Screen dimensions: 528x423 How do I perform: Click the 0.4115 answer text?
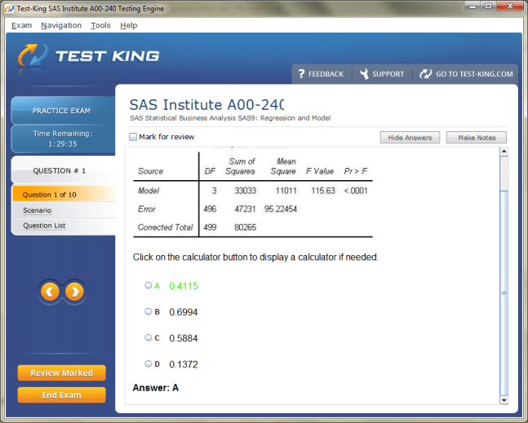tap(184, 286)
